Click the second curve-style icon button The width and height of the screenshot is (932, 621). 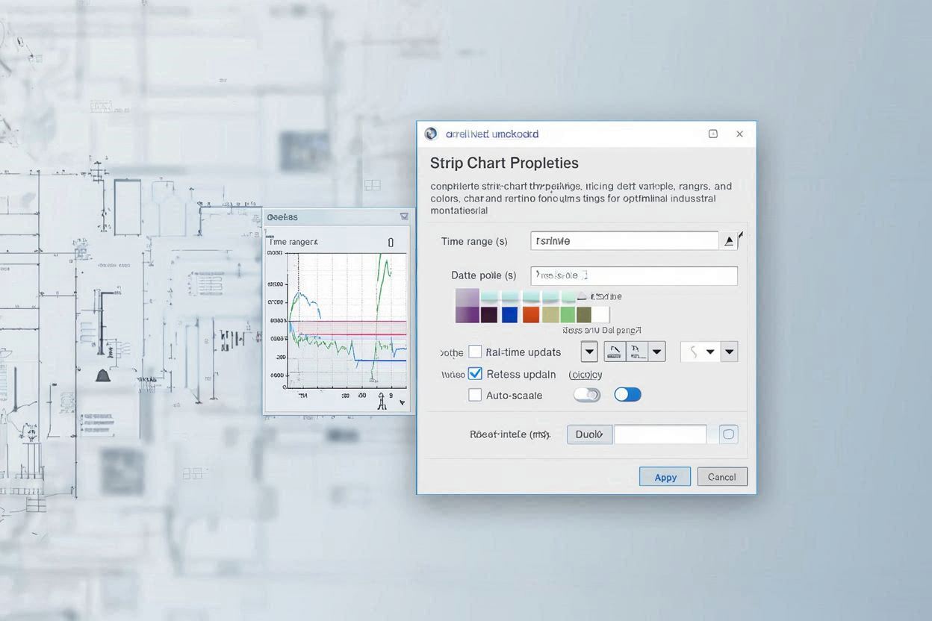click(636, 352)
